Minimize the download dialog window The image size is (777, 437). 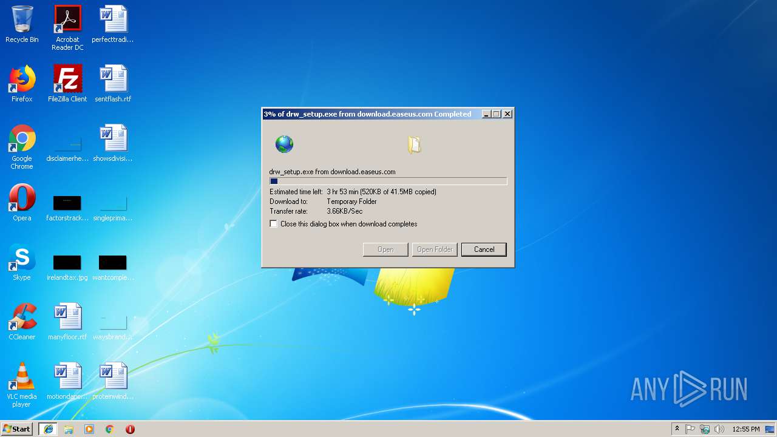(486, 114)
